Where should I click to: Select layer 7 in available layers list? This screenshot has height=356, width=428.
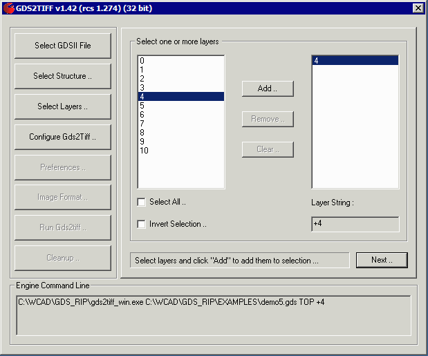[x=181, y=124]
